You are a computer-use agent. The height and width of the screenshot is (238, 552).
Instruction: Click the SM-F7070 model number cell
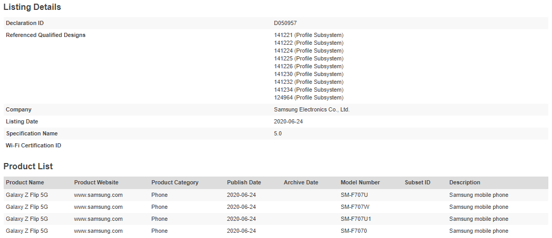pos(354,231)
